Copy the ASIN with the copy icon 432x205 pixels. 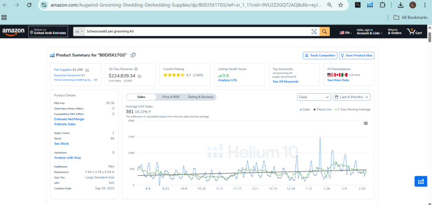pyautogui.click(x=133, y=55)
